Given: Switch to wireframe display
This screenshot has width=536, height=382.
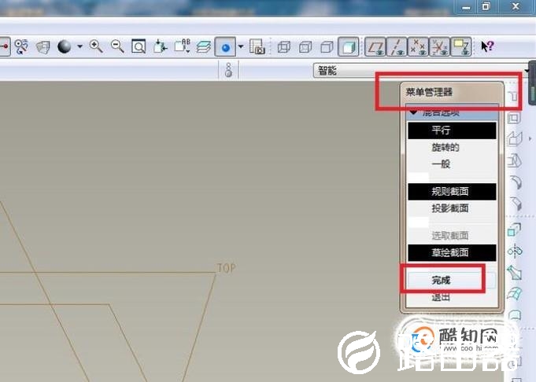Looking at the screenshot, I should pos(284,47).
